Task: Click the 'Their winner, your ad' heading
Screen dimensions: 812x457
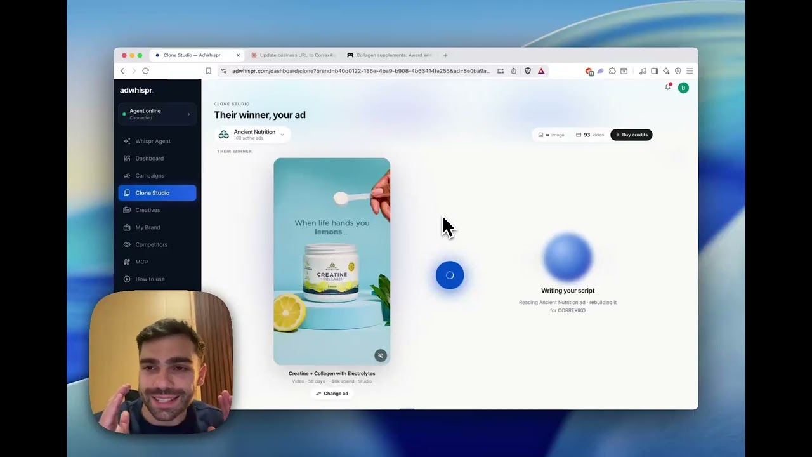Action: pyautogui.click(x=259, y=115)
